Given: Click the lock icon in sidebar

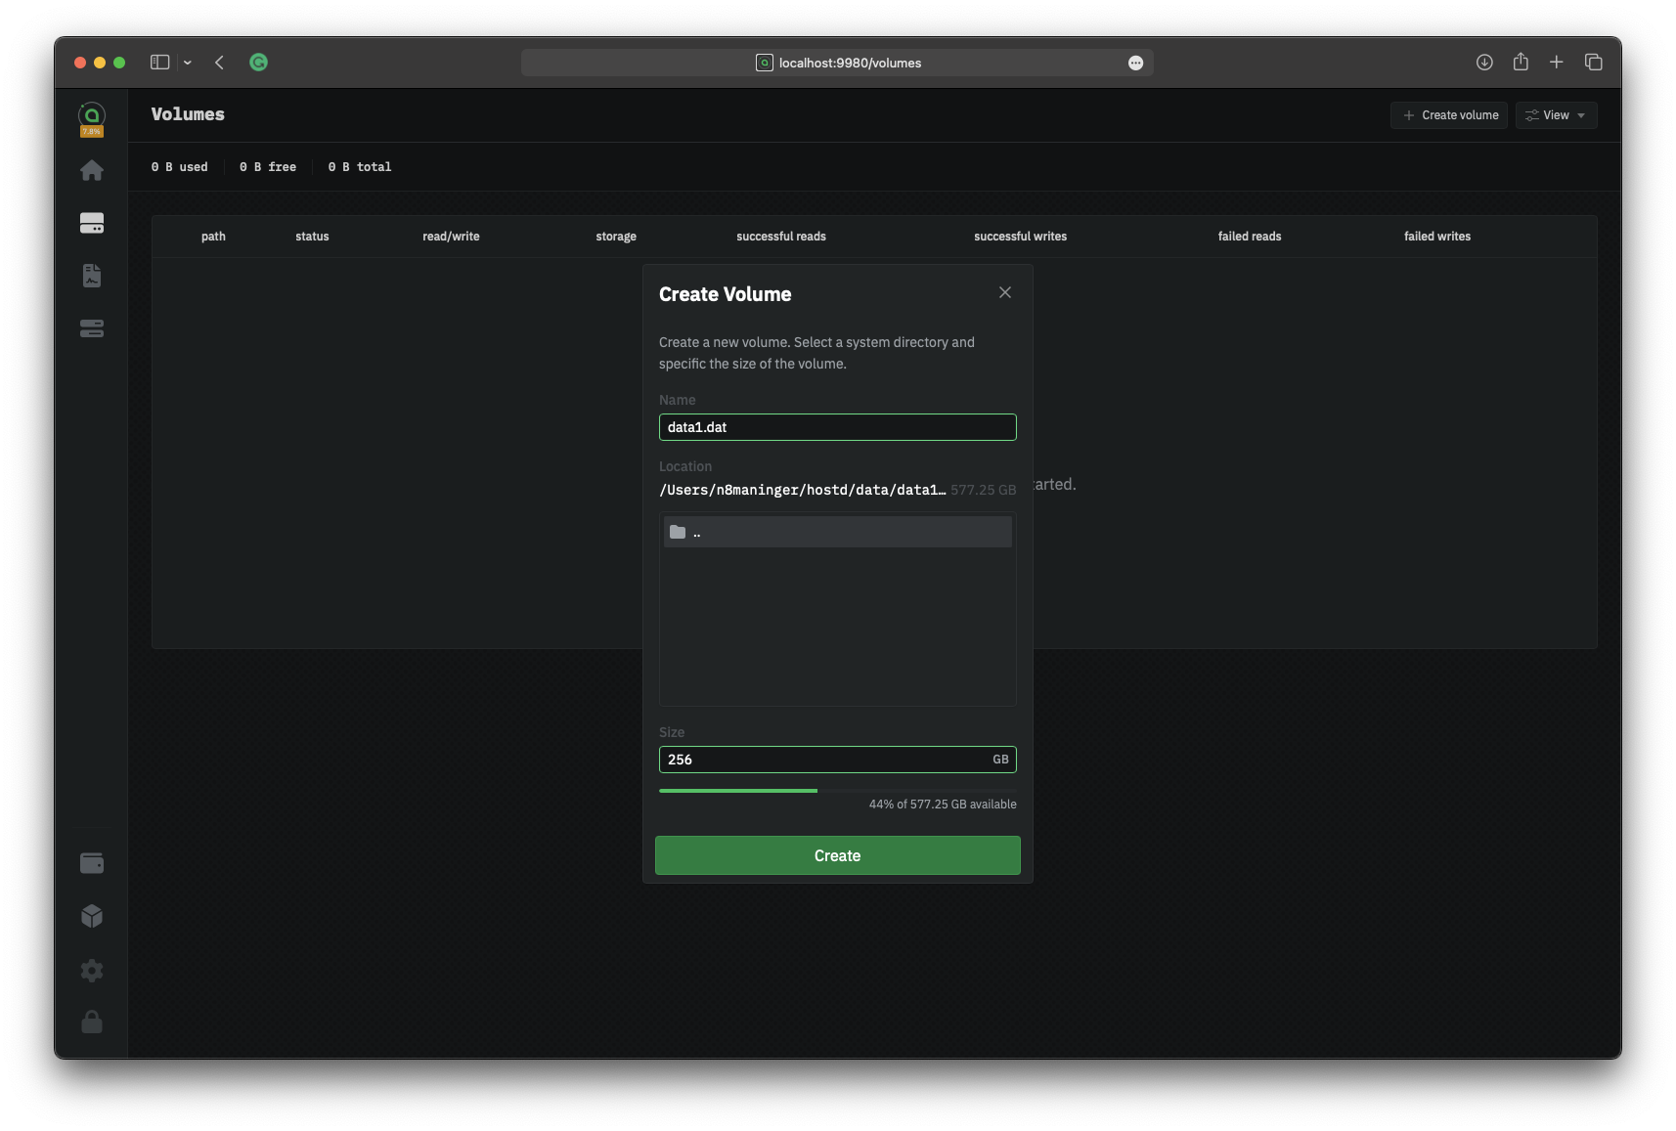Looking at the screenshot, I should click(92, 1022).
